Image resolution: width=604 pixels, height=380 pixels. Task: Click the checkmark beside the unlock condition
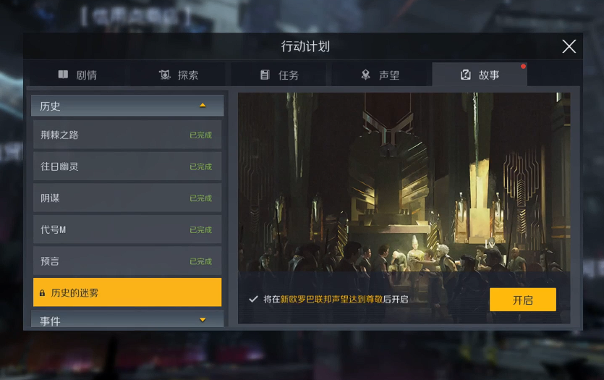pyautogui.click(x=253, y=299)
